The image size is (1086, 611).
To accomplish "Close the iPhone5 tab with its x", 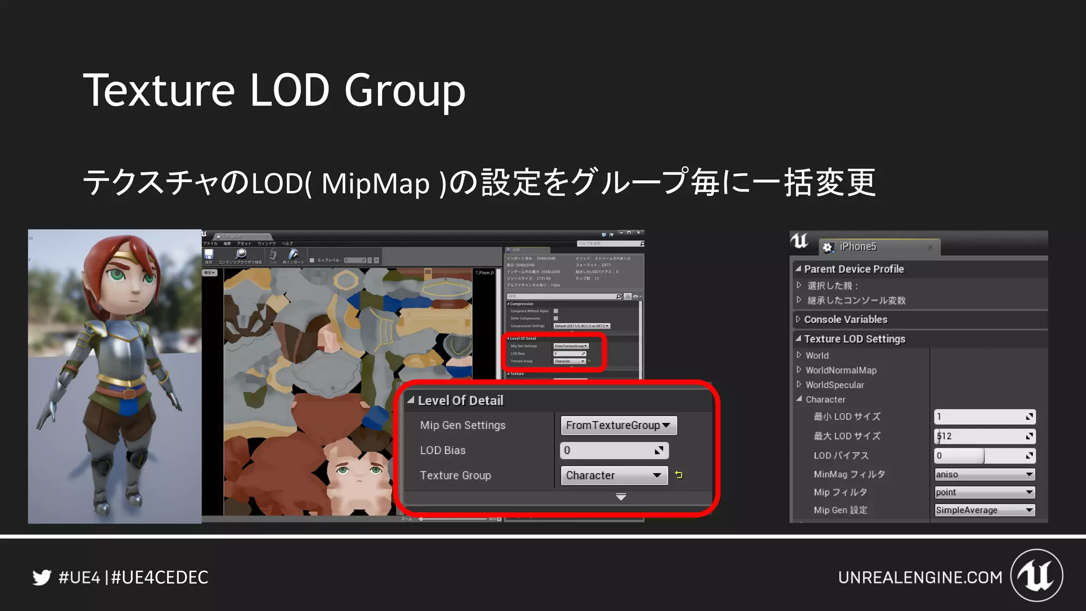I will click(930, 247).
